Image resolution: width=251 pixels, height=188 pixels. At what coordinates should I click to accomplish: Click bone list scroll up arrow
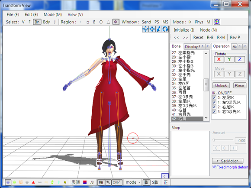pos(206,53)
